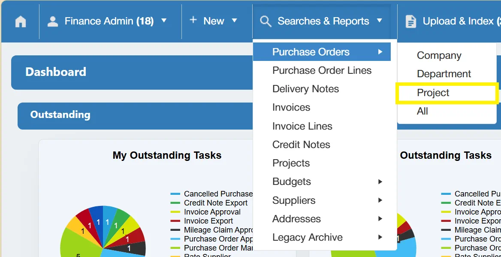The image size is (501, 257).
Task: Click the My Outstanding Tasks chart title
Action: [x=167, y=155]
